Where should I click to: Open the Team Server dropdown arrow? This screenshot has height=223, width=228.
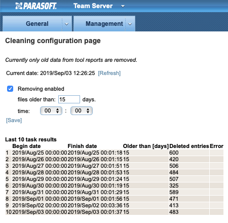coord(123,7)
